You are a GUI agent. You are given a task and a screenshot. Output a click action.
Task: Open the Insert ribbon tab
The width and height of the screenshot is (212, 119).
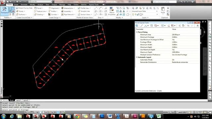point(16,5)
